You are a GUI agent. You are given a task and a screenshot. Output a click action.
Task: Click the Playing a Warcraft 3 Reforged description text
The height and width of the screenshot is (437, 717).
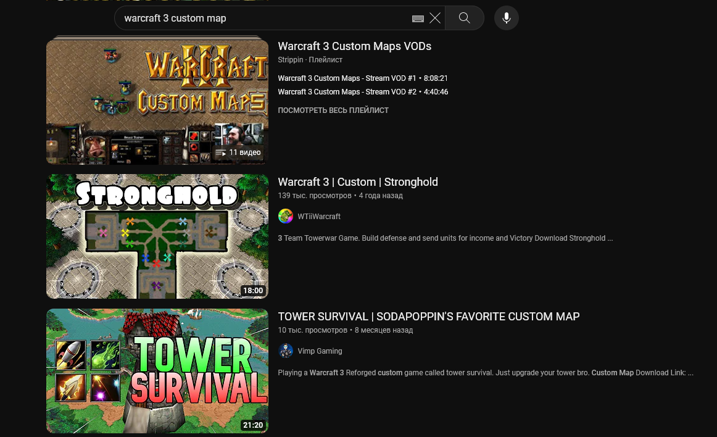tap(486, 372)
